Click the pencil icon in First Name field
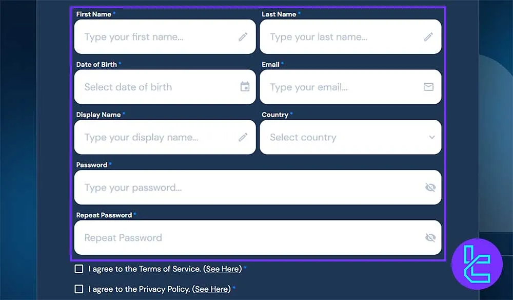513x300 pixels. tap(243, 36)
